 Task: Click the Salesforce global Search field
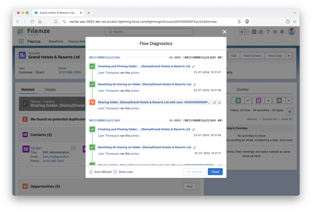149,32
